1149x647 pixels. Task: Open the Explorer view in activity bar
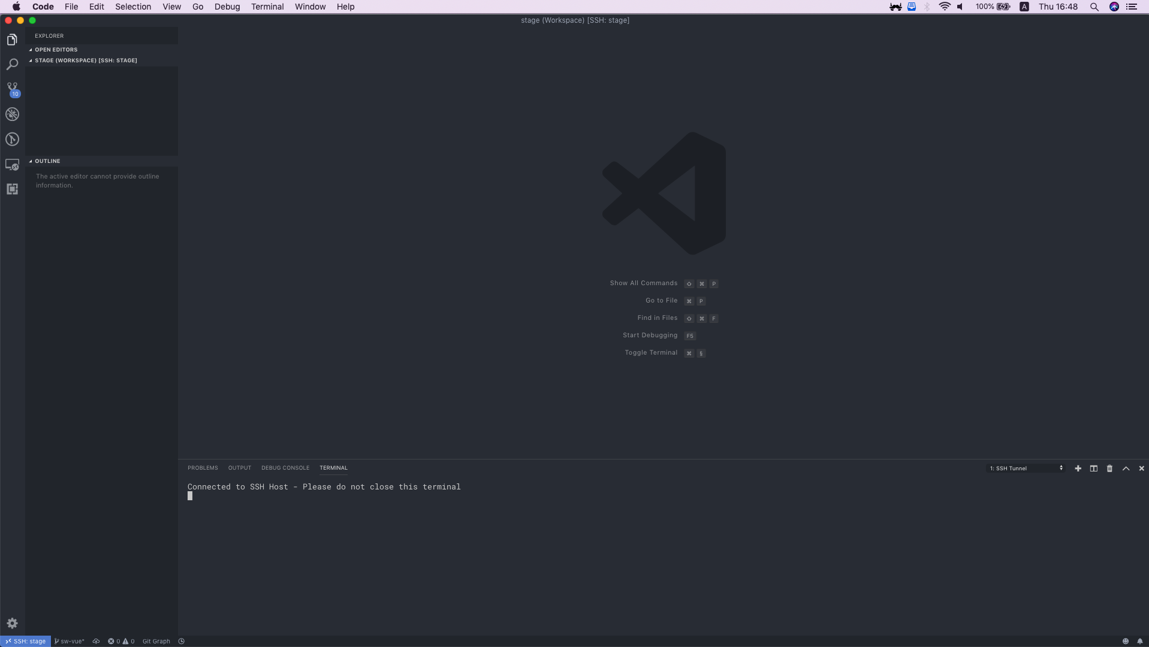pos(12,40)
